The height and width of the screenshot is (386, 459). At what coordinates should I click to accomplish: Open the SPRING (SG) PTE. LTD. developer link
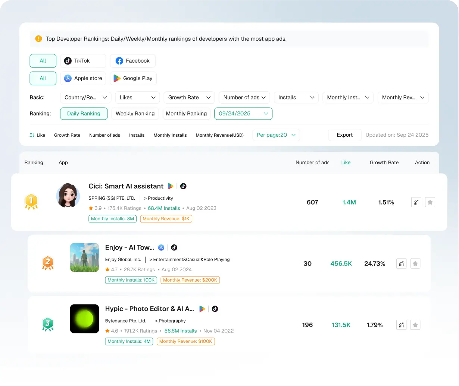click(x=112, y=198)
